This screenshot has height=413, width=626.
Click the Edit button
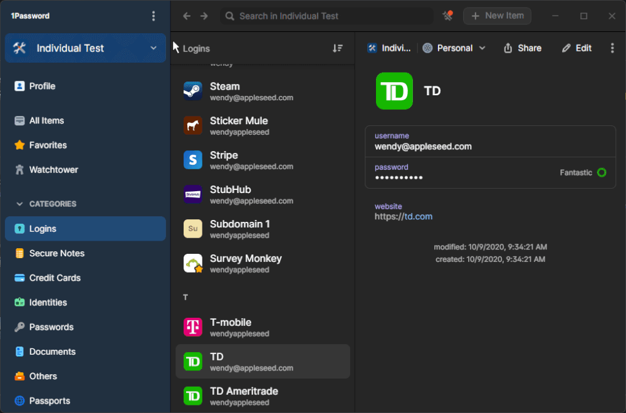point(576,48)
